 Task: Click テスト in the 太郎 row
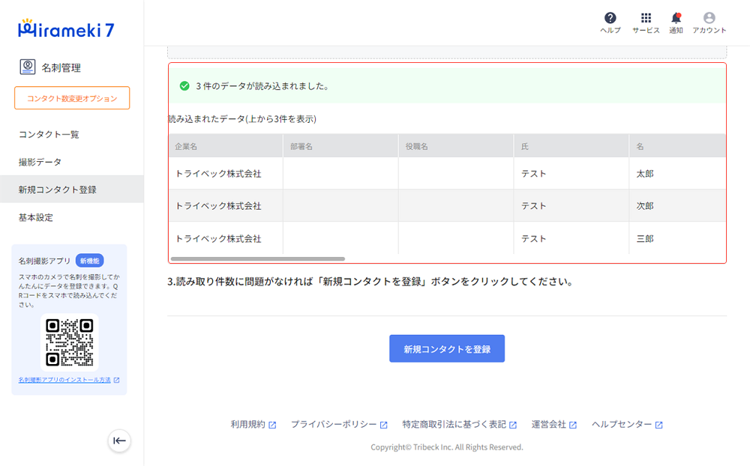click(x=534, y=174)
